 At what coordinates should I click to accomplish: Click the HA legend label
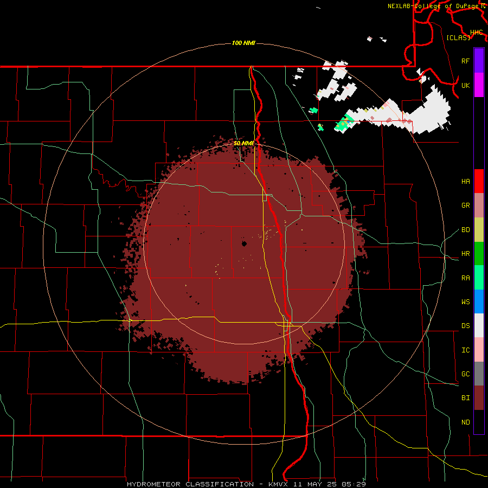pos(465,181)
